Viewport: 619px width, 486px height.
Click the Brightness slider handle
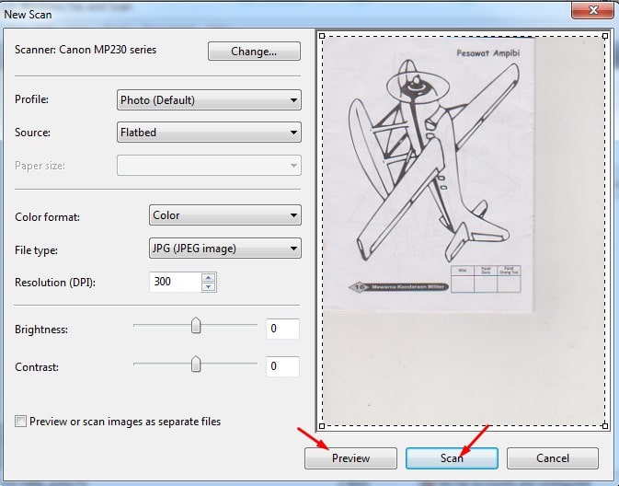click(x=196, y=326)
